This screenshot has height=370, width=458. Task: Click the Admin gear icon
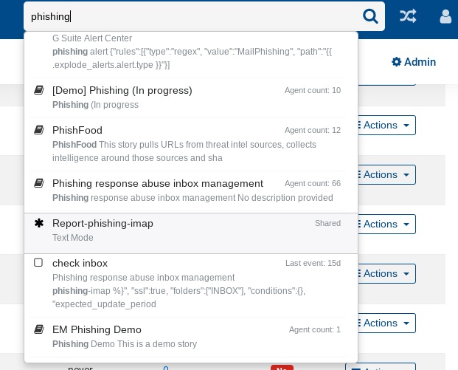point(396,62)
